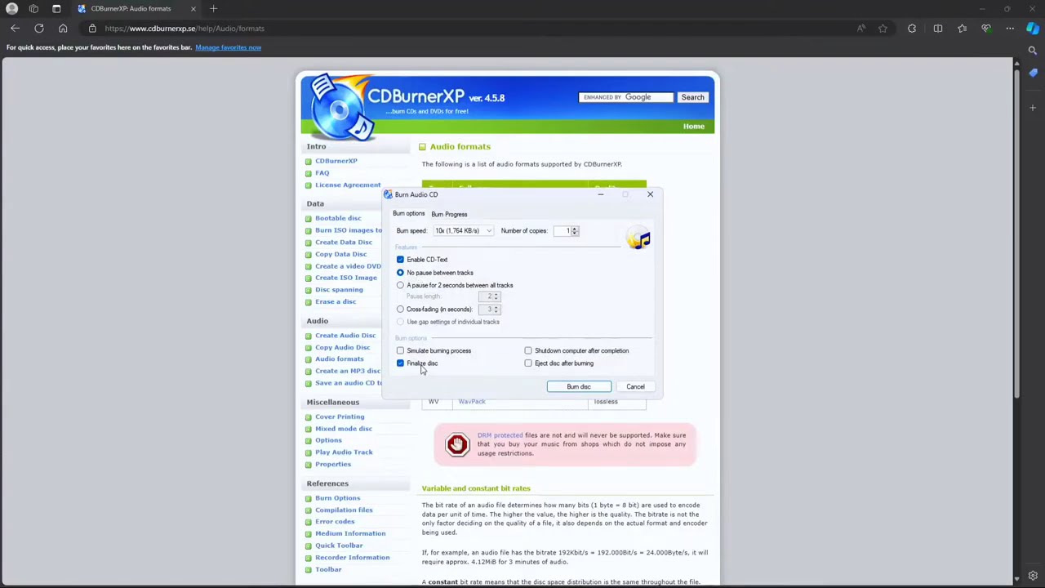
Task: Toggle Enable CD-Text checkbox
Action: (x=400, y=260)
